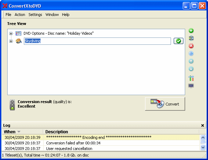
Task: Minimize the ConvertXtoDVD window
Action: [186, 6]
